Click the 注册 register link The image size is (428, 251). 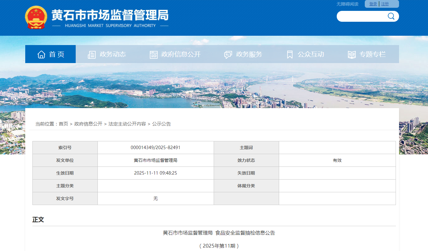click(385, 4)
